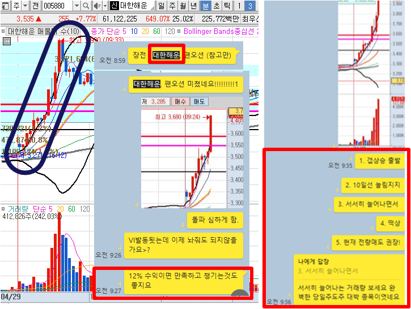Click the '대한해운 매물대 수(10)' legend label

click(x=43, y=31)
